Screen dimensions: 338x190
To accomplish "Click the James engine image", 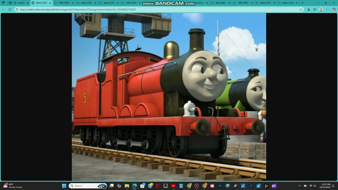I will coord(169,97).
